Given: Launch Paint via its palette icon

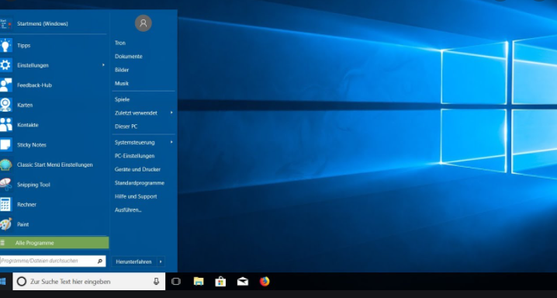Looking at the screenshot, I should (5, 224).
